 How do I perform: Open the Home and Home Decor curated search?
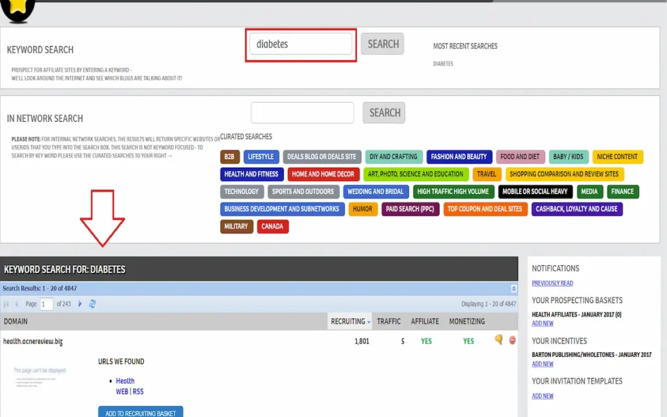click(x=323, y=174)
